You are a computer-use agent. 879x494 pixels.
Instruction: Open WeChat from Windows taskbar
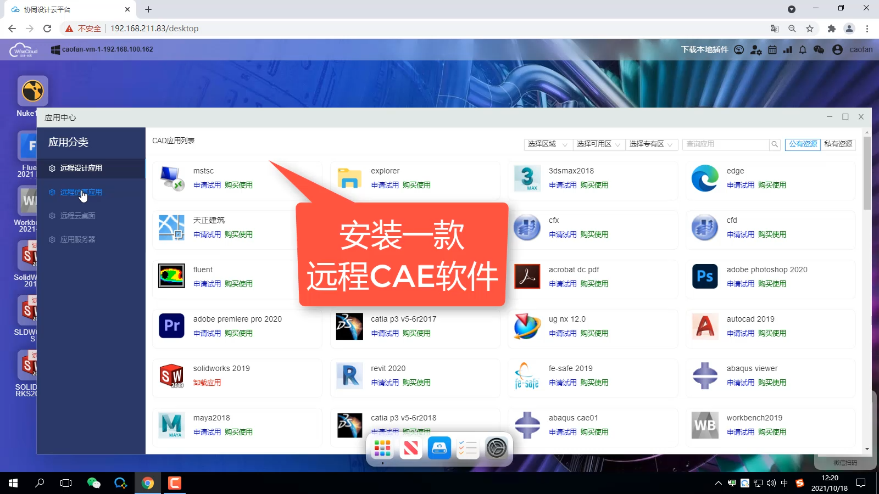(x=94, y=483)
